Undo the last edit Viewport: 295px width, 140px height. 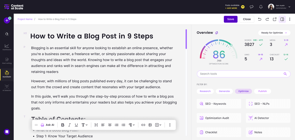[x=260, y=19]
